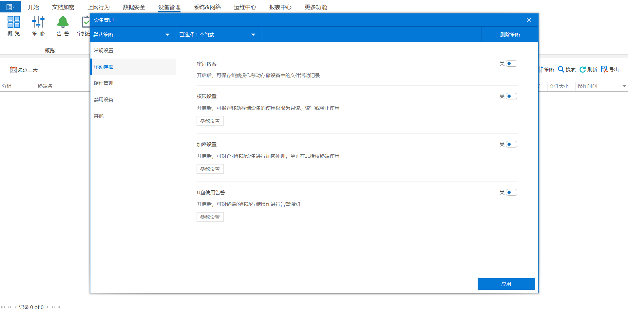Image resolution: width=628 pixels, height=311 pixels.
Task: Toggle the 加密设置 switch on
Action: pyautogui.click(x=511, y=144)
